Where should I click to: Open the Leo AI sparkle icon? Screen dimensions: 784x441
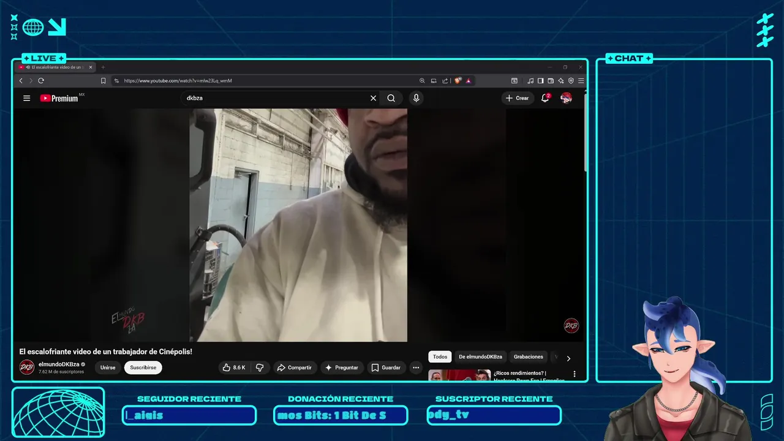pyautogui.click(x=560, y=81)
